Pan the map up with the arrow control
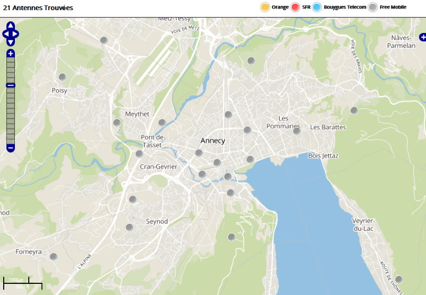Screen dimensions: 426x295 tap(11, 25)
